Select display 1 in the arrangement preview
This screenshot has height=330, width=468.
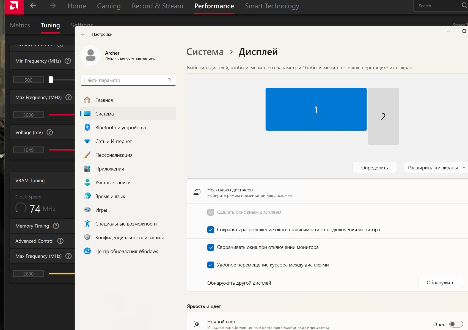[316, 109]
